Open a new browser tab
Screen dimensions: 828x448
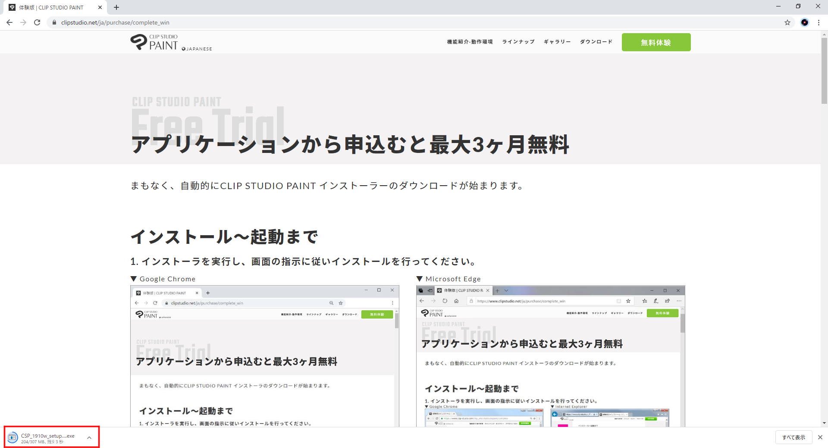tap(116, 7)
